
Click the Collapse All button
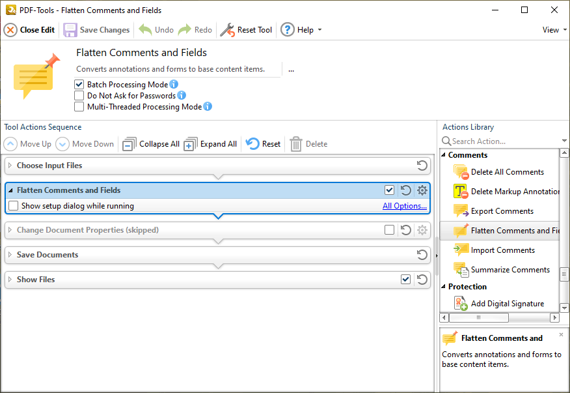click(x=150, y=143)
